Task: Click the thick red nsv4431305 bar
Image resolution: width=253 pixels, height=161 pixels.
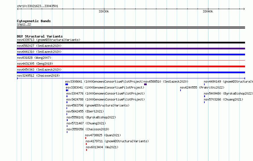Action: click(x=131, y=66)
